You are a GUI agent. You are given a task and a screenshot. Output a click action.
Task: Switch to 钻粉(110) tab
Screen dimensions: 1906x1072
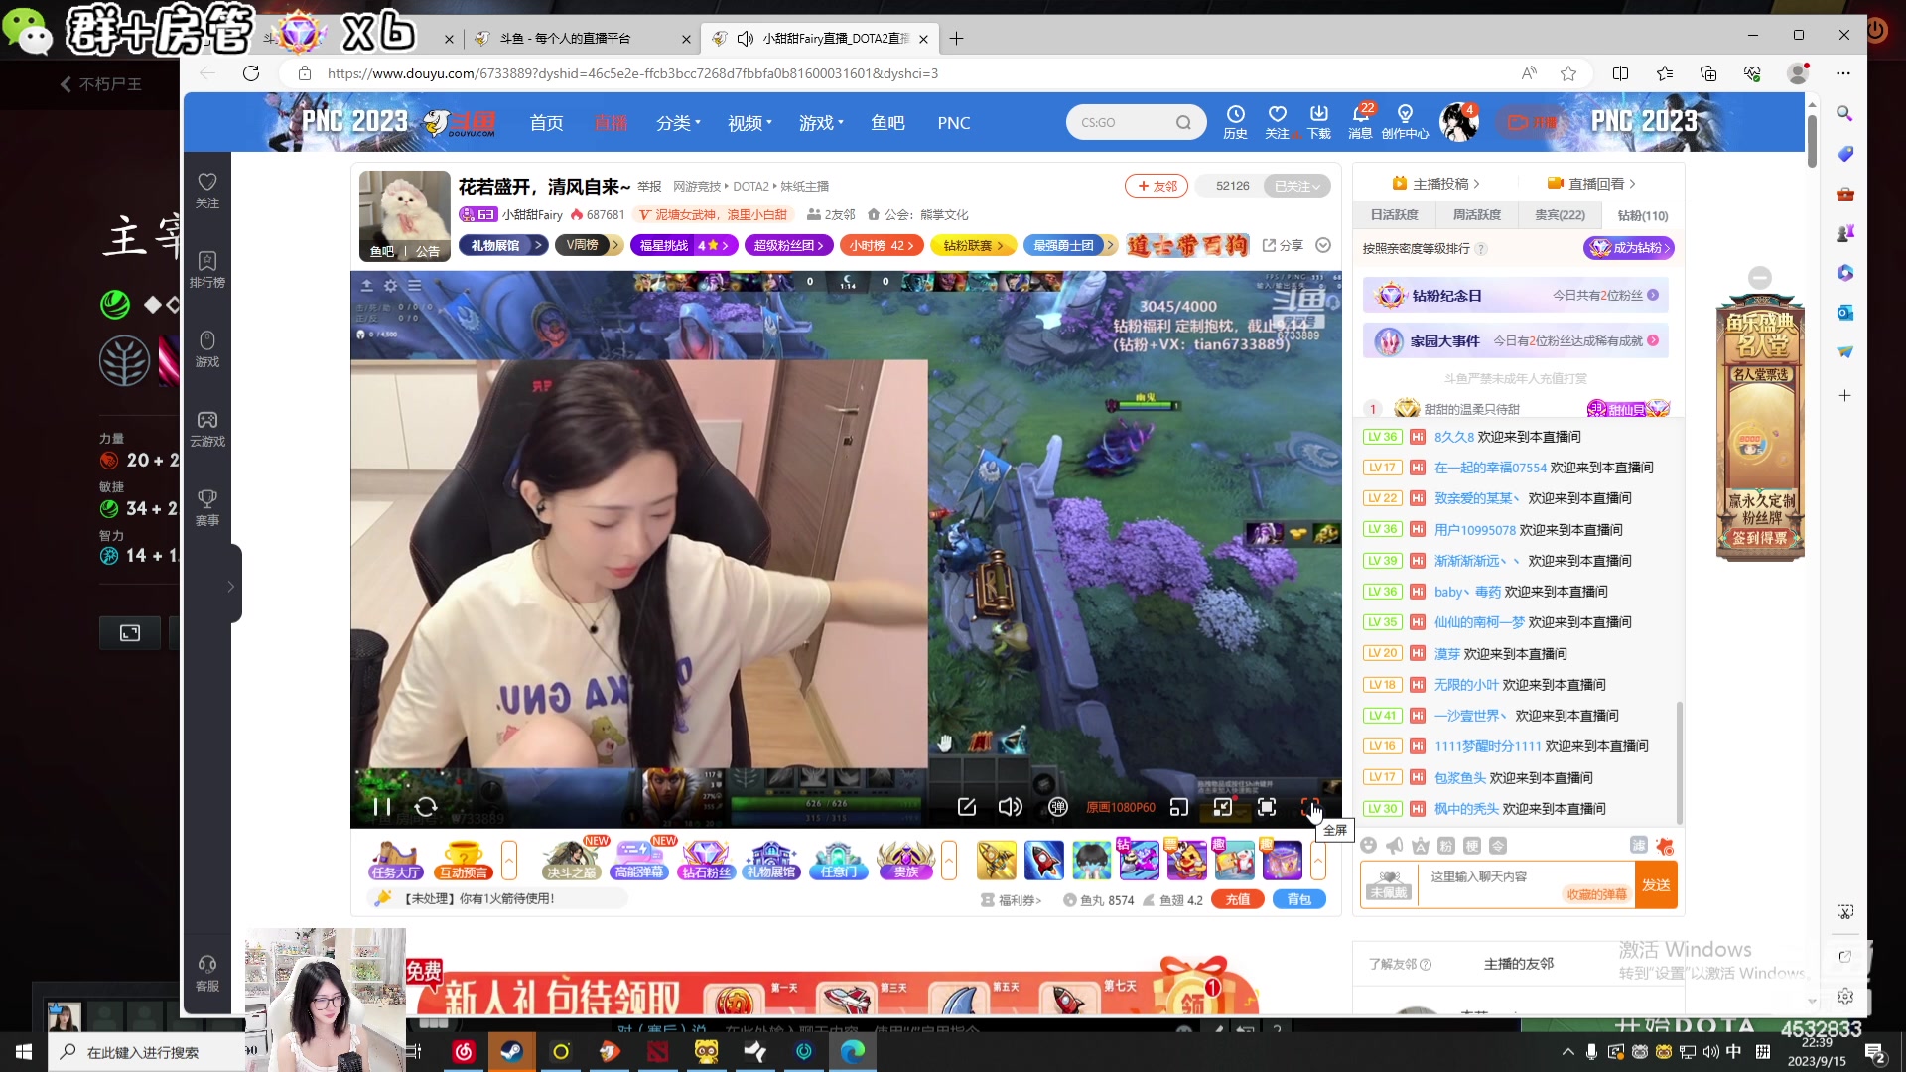click(x=1643, y=215)
